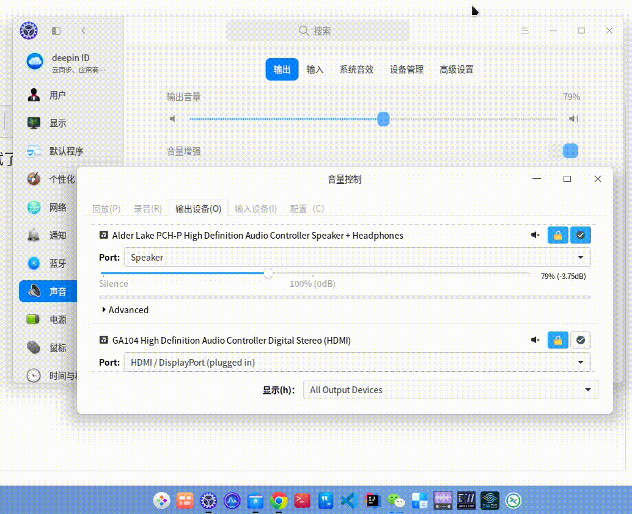Open 鼠标 settings in the sidebar
The width and height of the screenshot is (632, 514).
[48, 347]
